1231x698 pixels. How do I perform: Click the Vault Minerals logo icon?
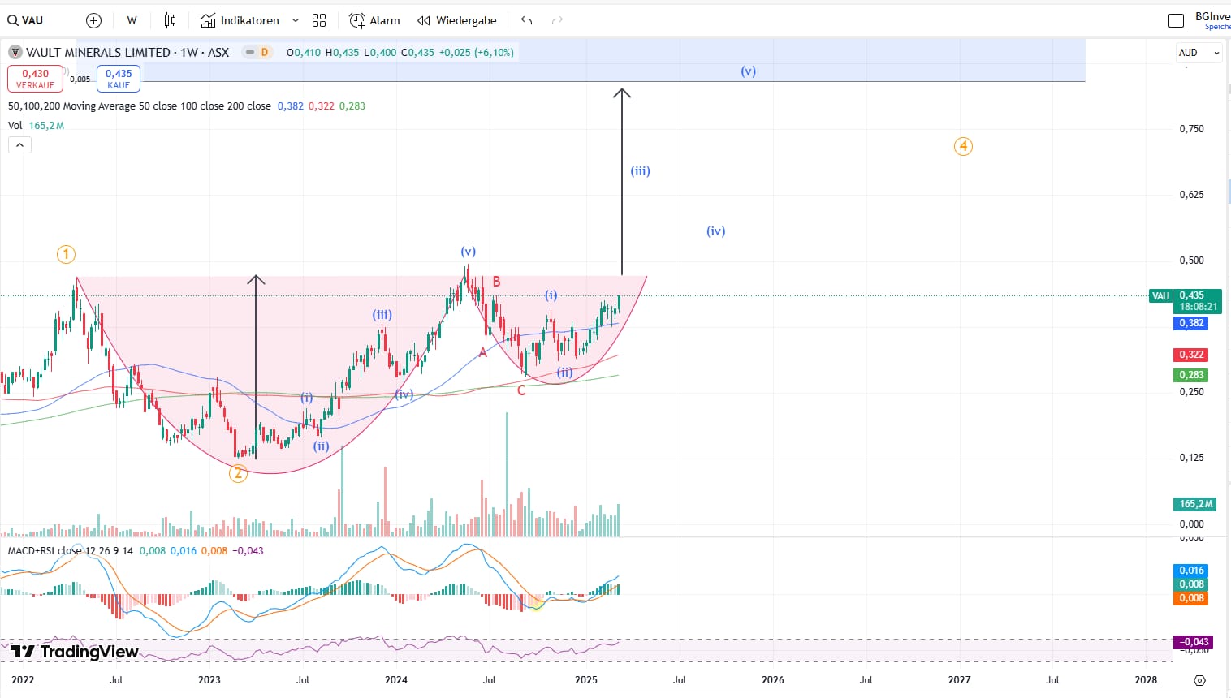15,53
